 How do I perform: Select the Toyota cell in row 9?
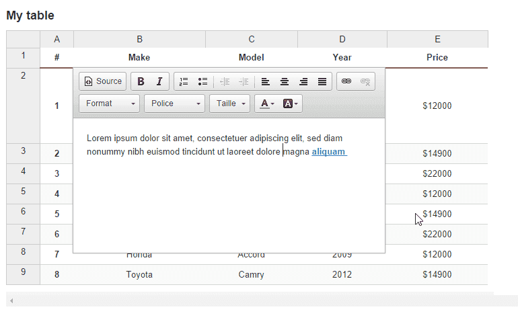coord(139,274)
